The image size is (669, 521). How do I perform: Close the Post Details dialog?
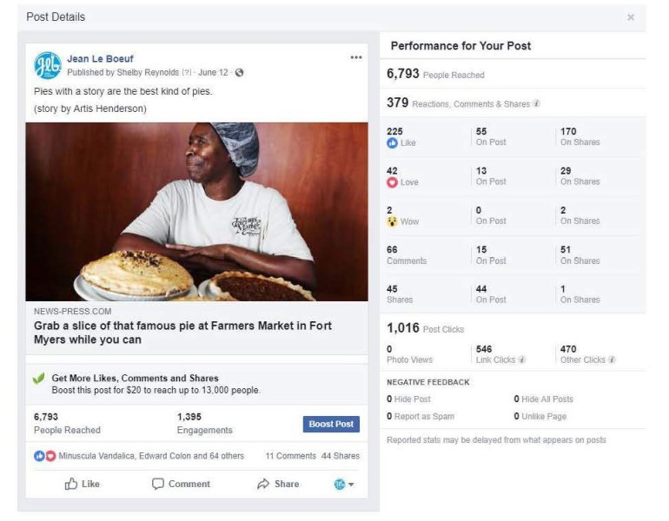[631, 17]
